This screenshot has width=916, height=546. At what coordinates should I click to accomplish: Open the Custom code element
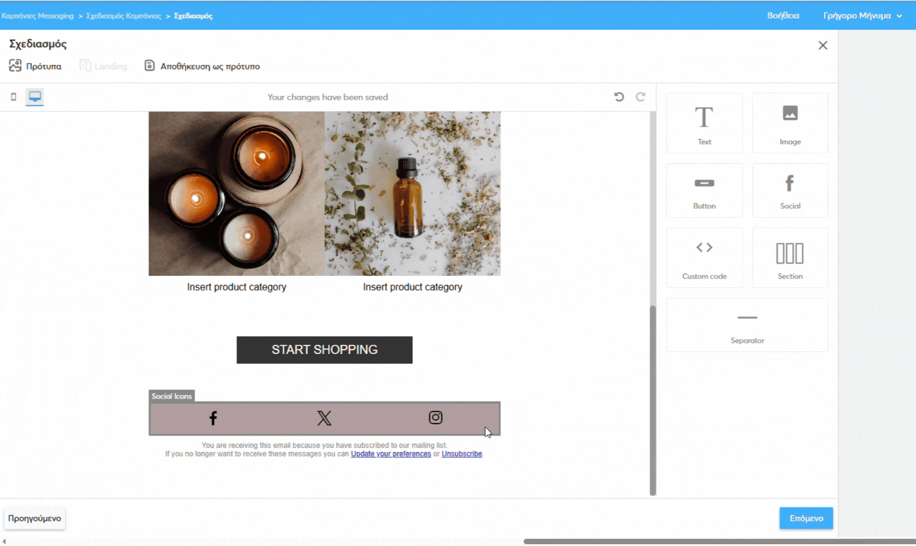tap(704, 257)
